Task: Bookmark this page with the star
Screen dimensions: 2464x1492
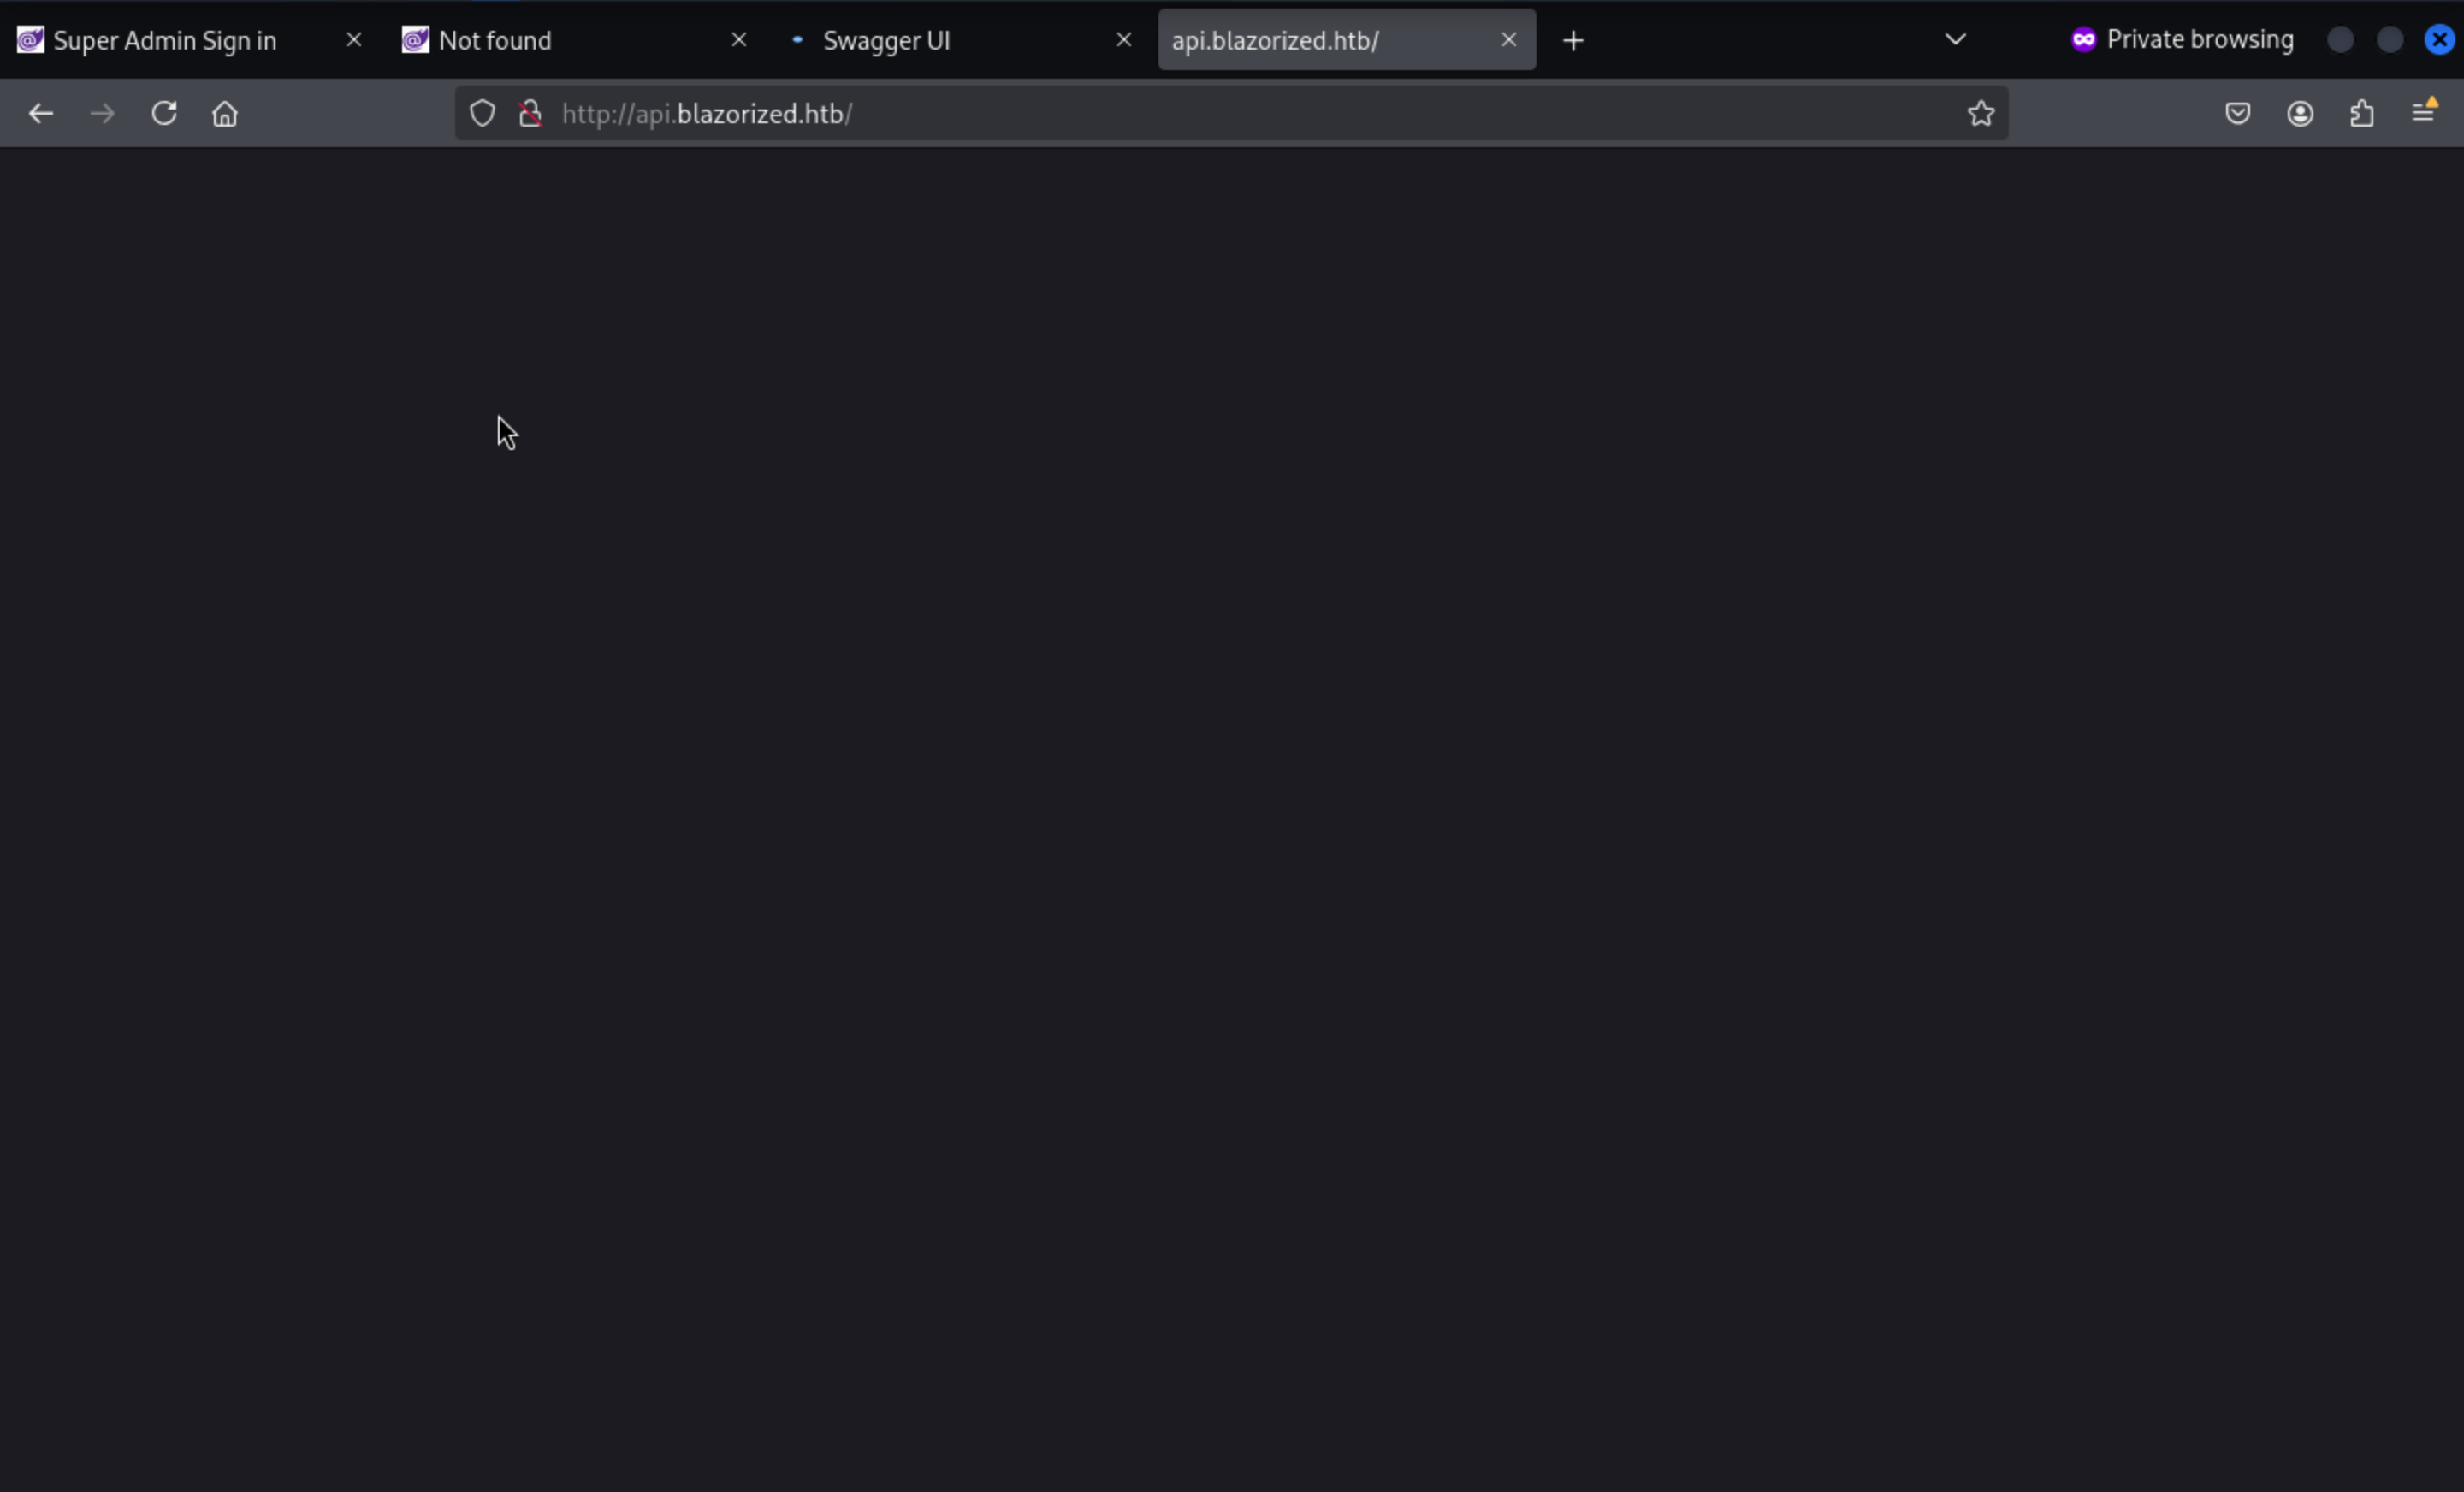Action: click(x=1980, y=114)
